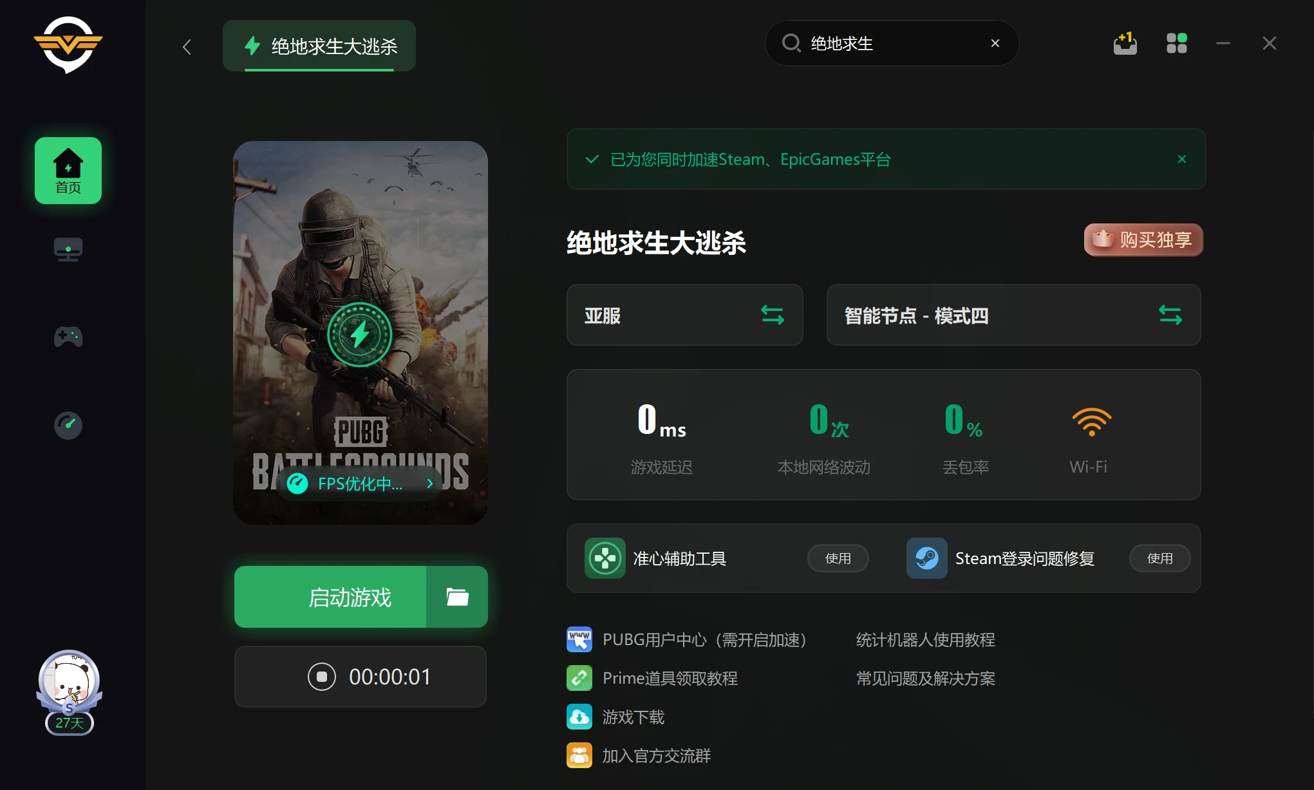The height and width of the screenshot is (790, 1314).
Task: Go back with the left arrow
Action: point(187,46)
